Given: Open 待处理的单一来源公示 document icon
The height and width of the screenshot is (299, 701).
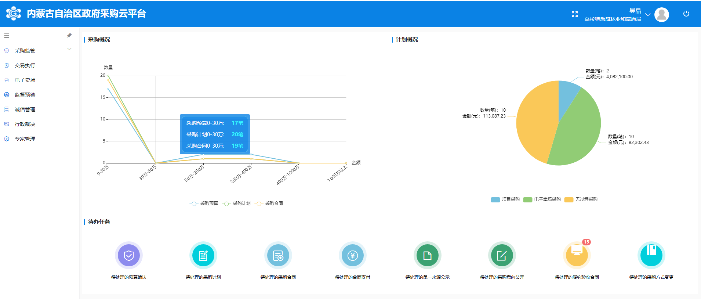Looking at the screenshot, I should coord(428,255).
